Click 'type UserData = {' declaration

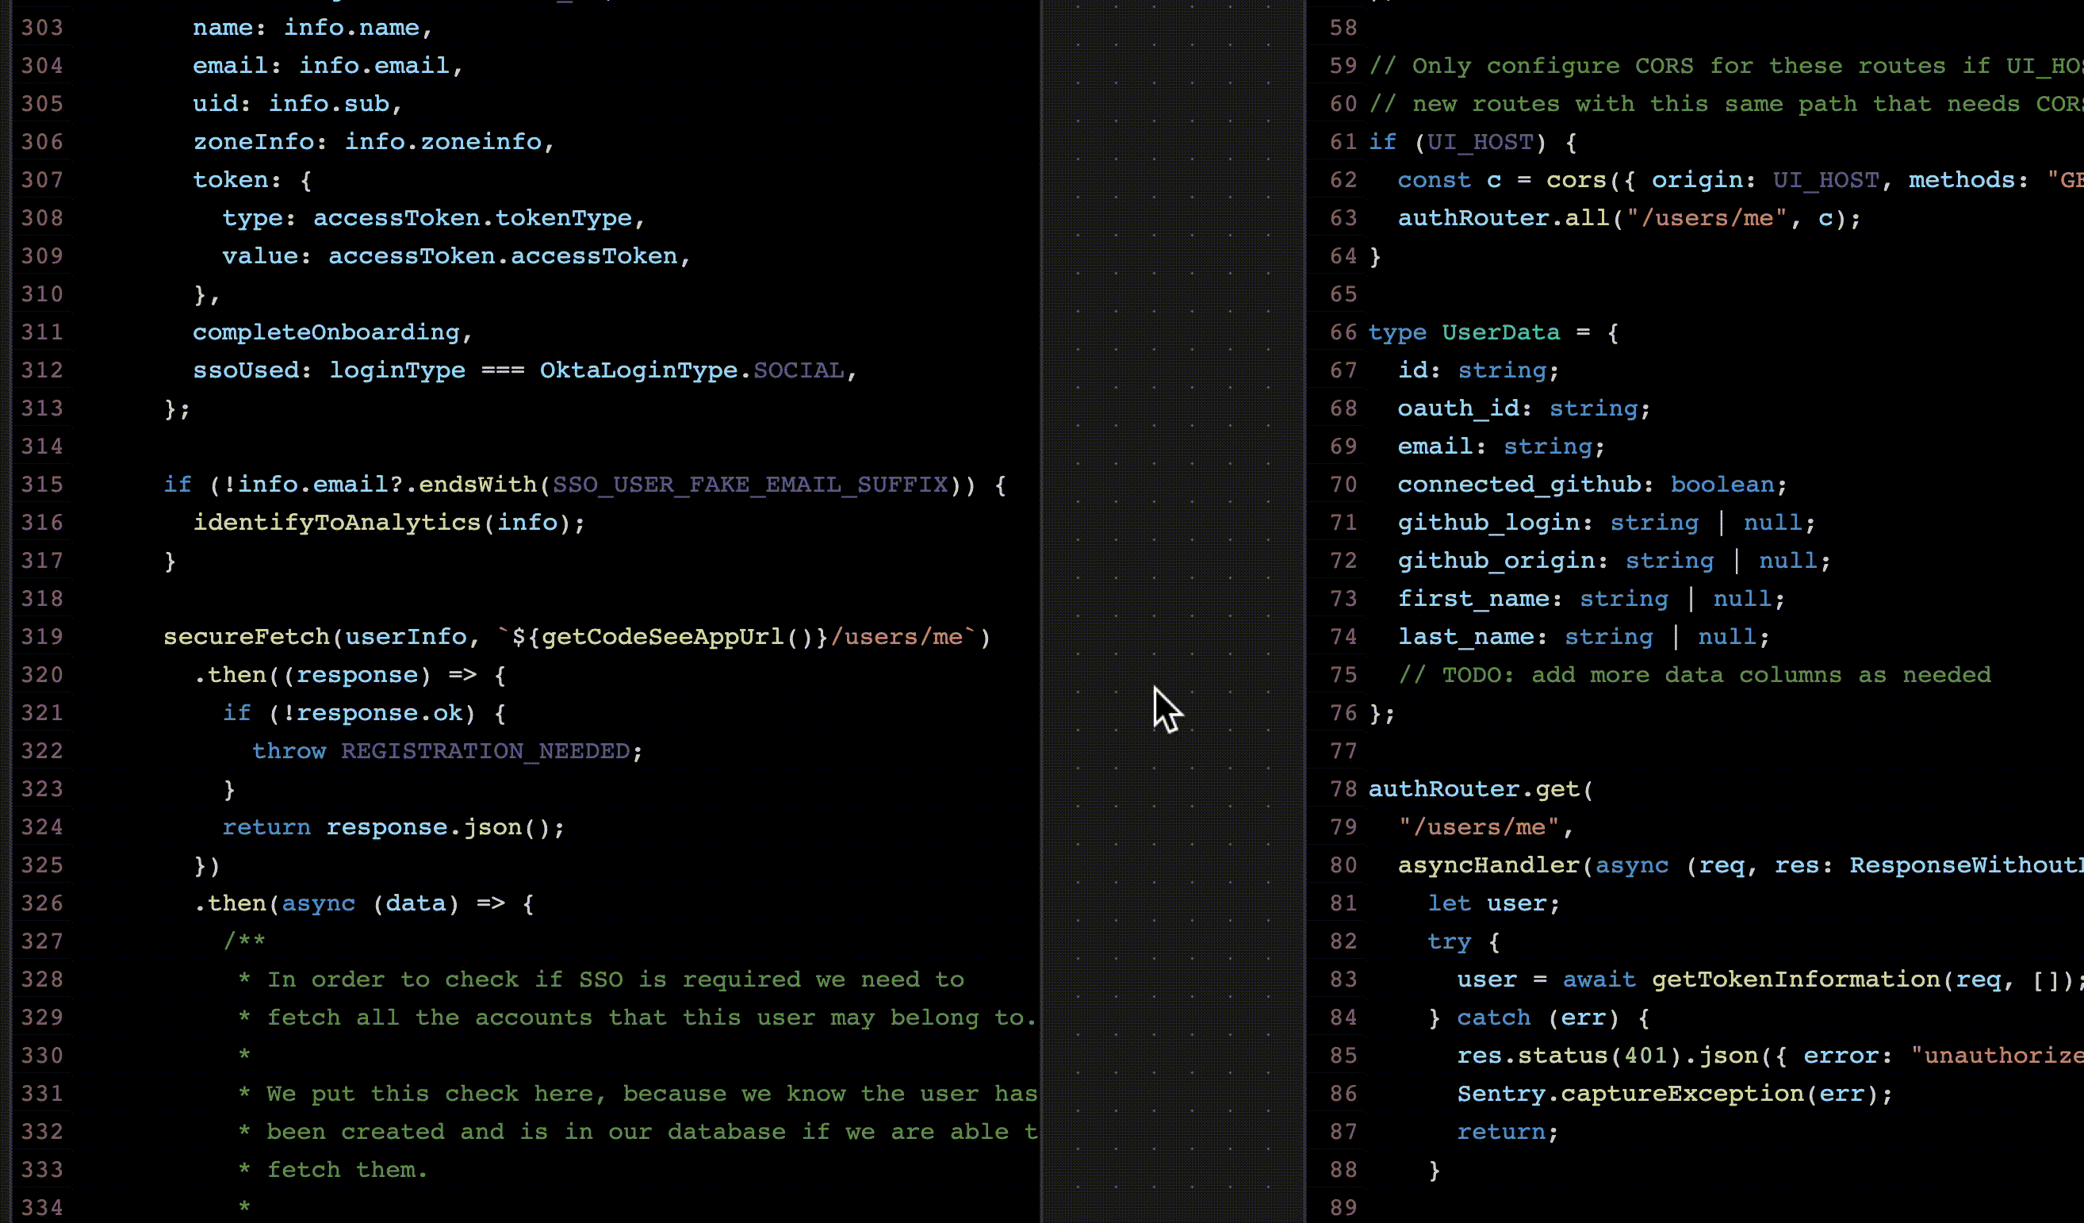(x=1493, y=332)
